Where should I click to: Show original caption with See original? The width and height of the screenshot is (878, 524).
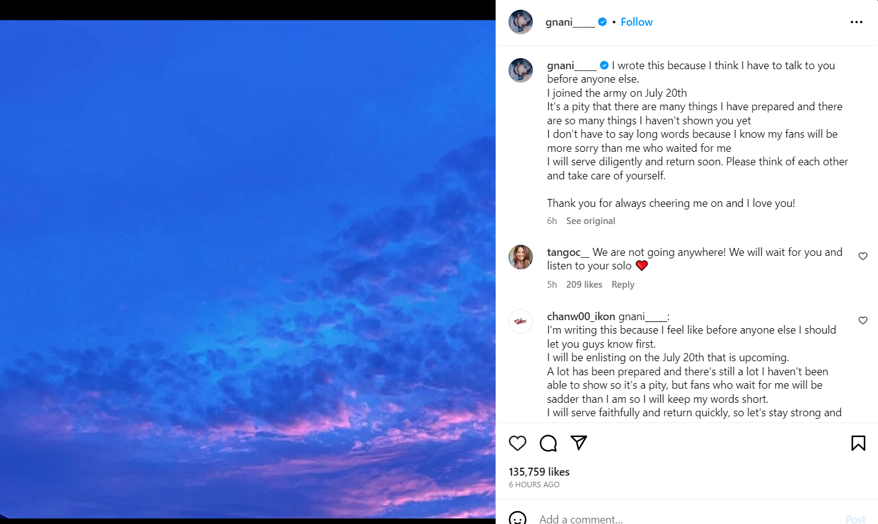[x=590, y=221]
